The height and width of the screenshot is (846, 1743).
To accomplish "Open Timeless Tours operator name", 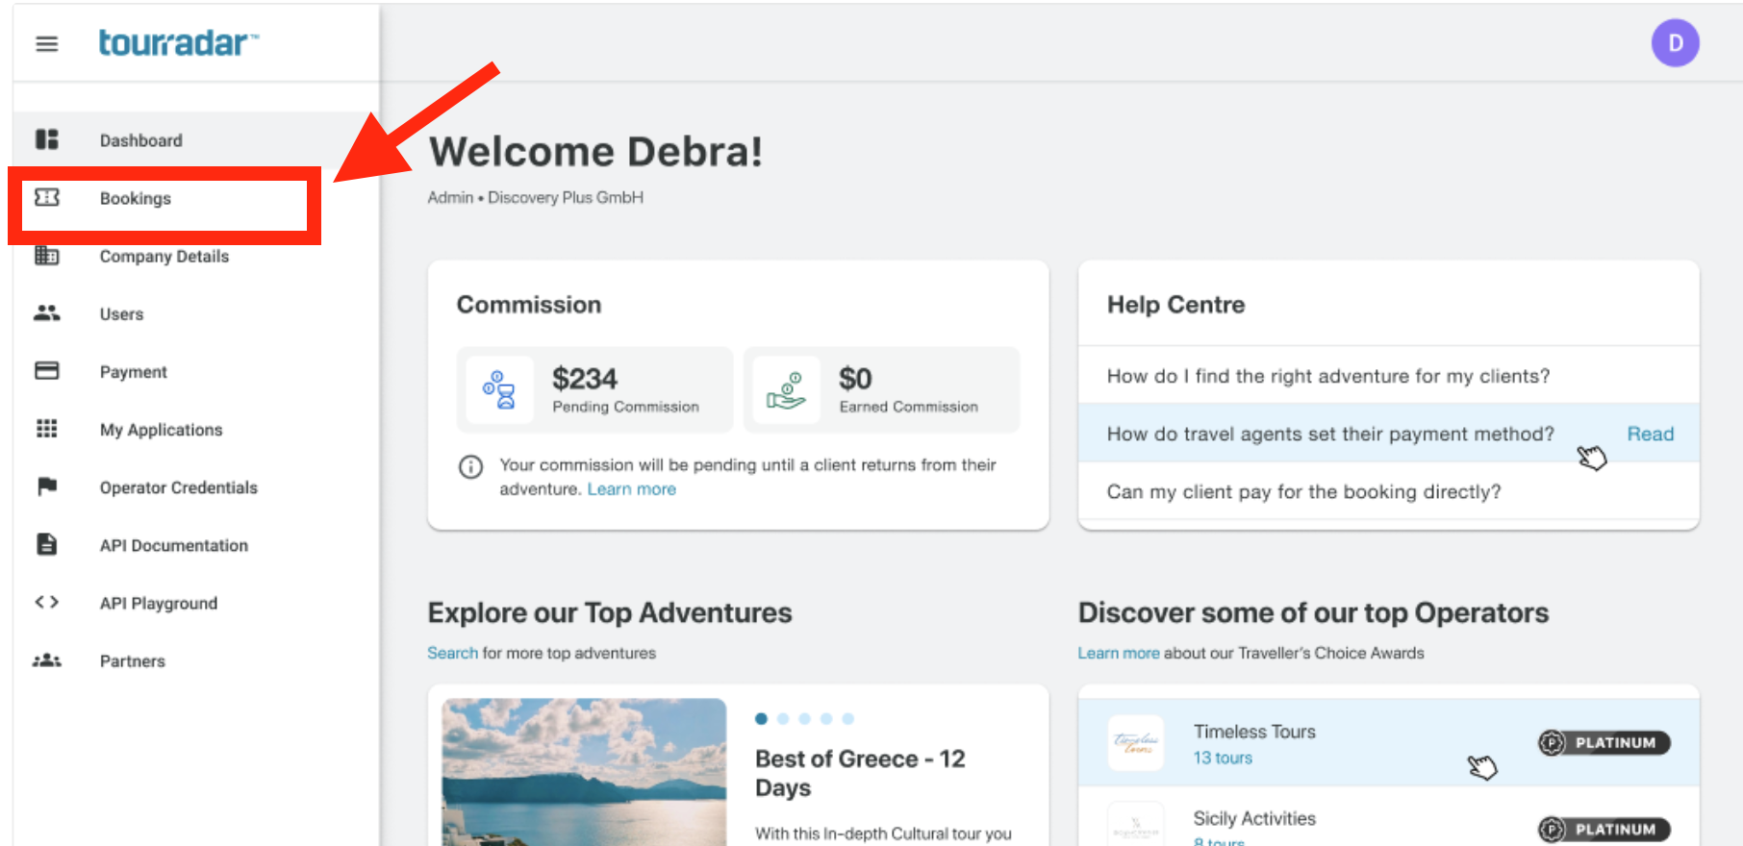I will click(1254, 732).
